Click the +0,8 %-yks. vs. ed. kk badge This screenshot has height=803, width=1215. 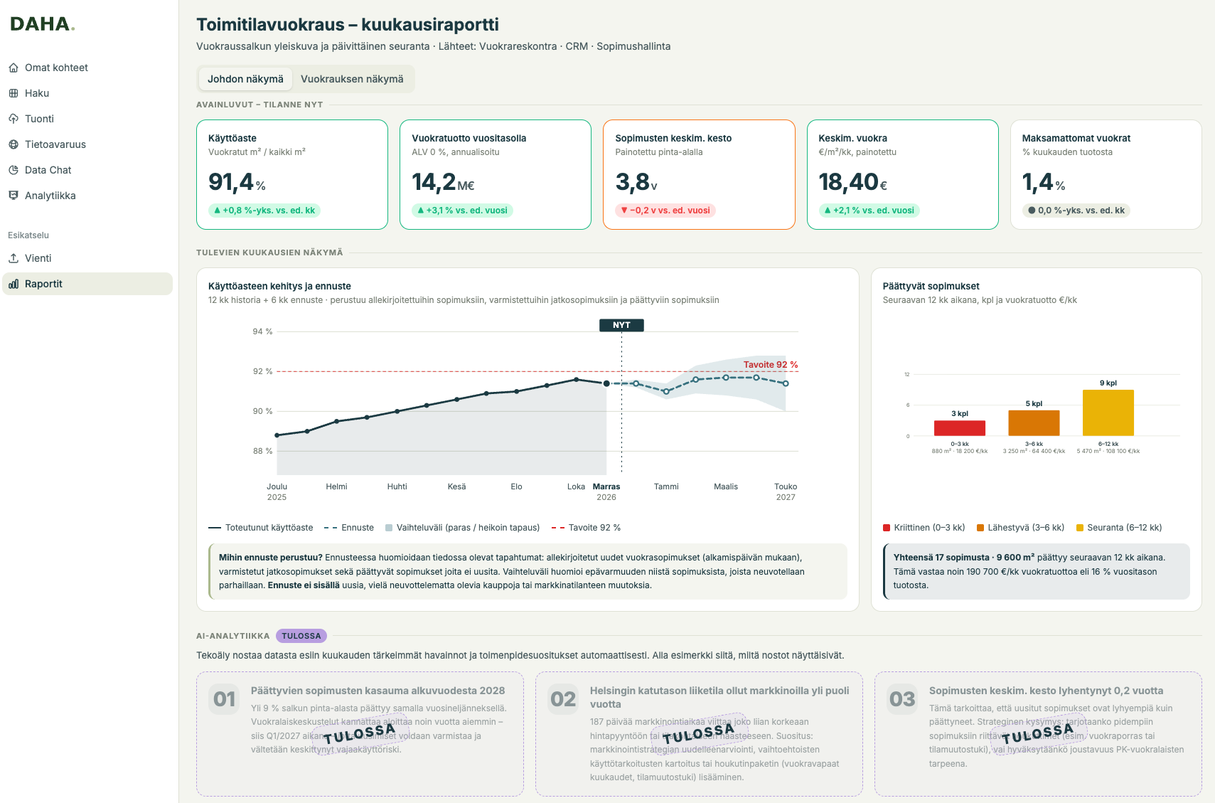pos(264,211)
